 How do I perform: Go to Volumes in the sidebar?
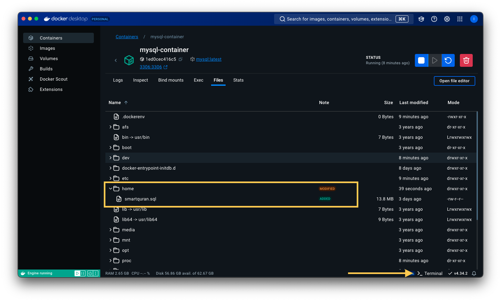coord(58,58)
